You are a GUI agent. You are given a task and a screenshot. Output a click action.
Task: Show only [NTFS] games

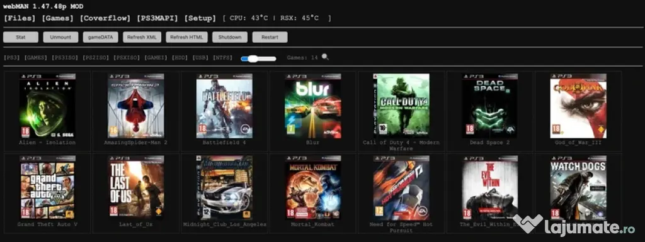(x=222, y=58)
